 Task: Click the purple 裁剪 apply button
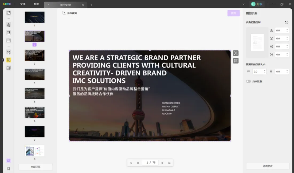[x=233, y=13]
